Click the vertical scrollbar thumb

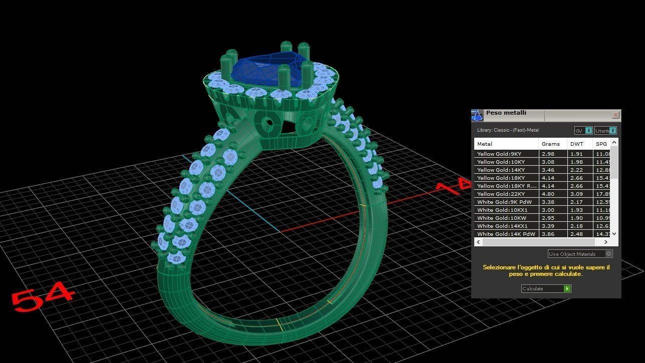point(614,162)
